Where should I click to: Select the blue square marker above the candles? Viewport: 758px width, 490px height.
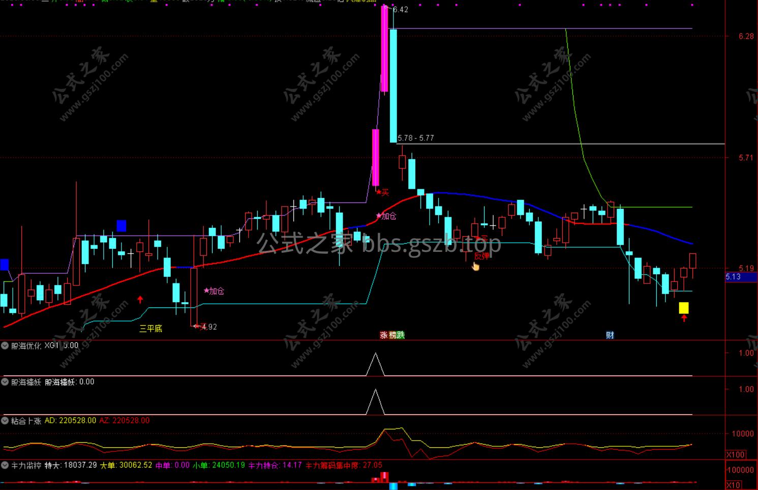point(121,225)
